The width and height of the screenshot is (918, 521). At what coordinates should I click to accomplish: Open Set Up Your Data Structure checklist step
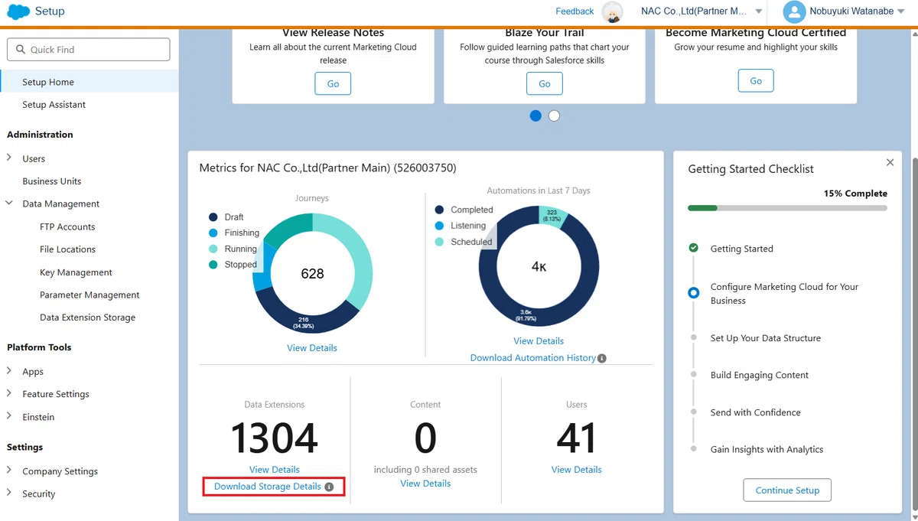click(765, 338)
